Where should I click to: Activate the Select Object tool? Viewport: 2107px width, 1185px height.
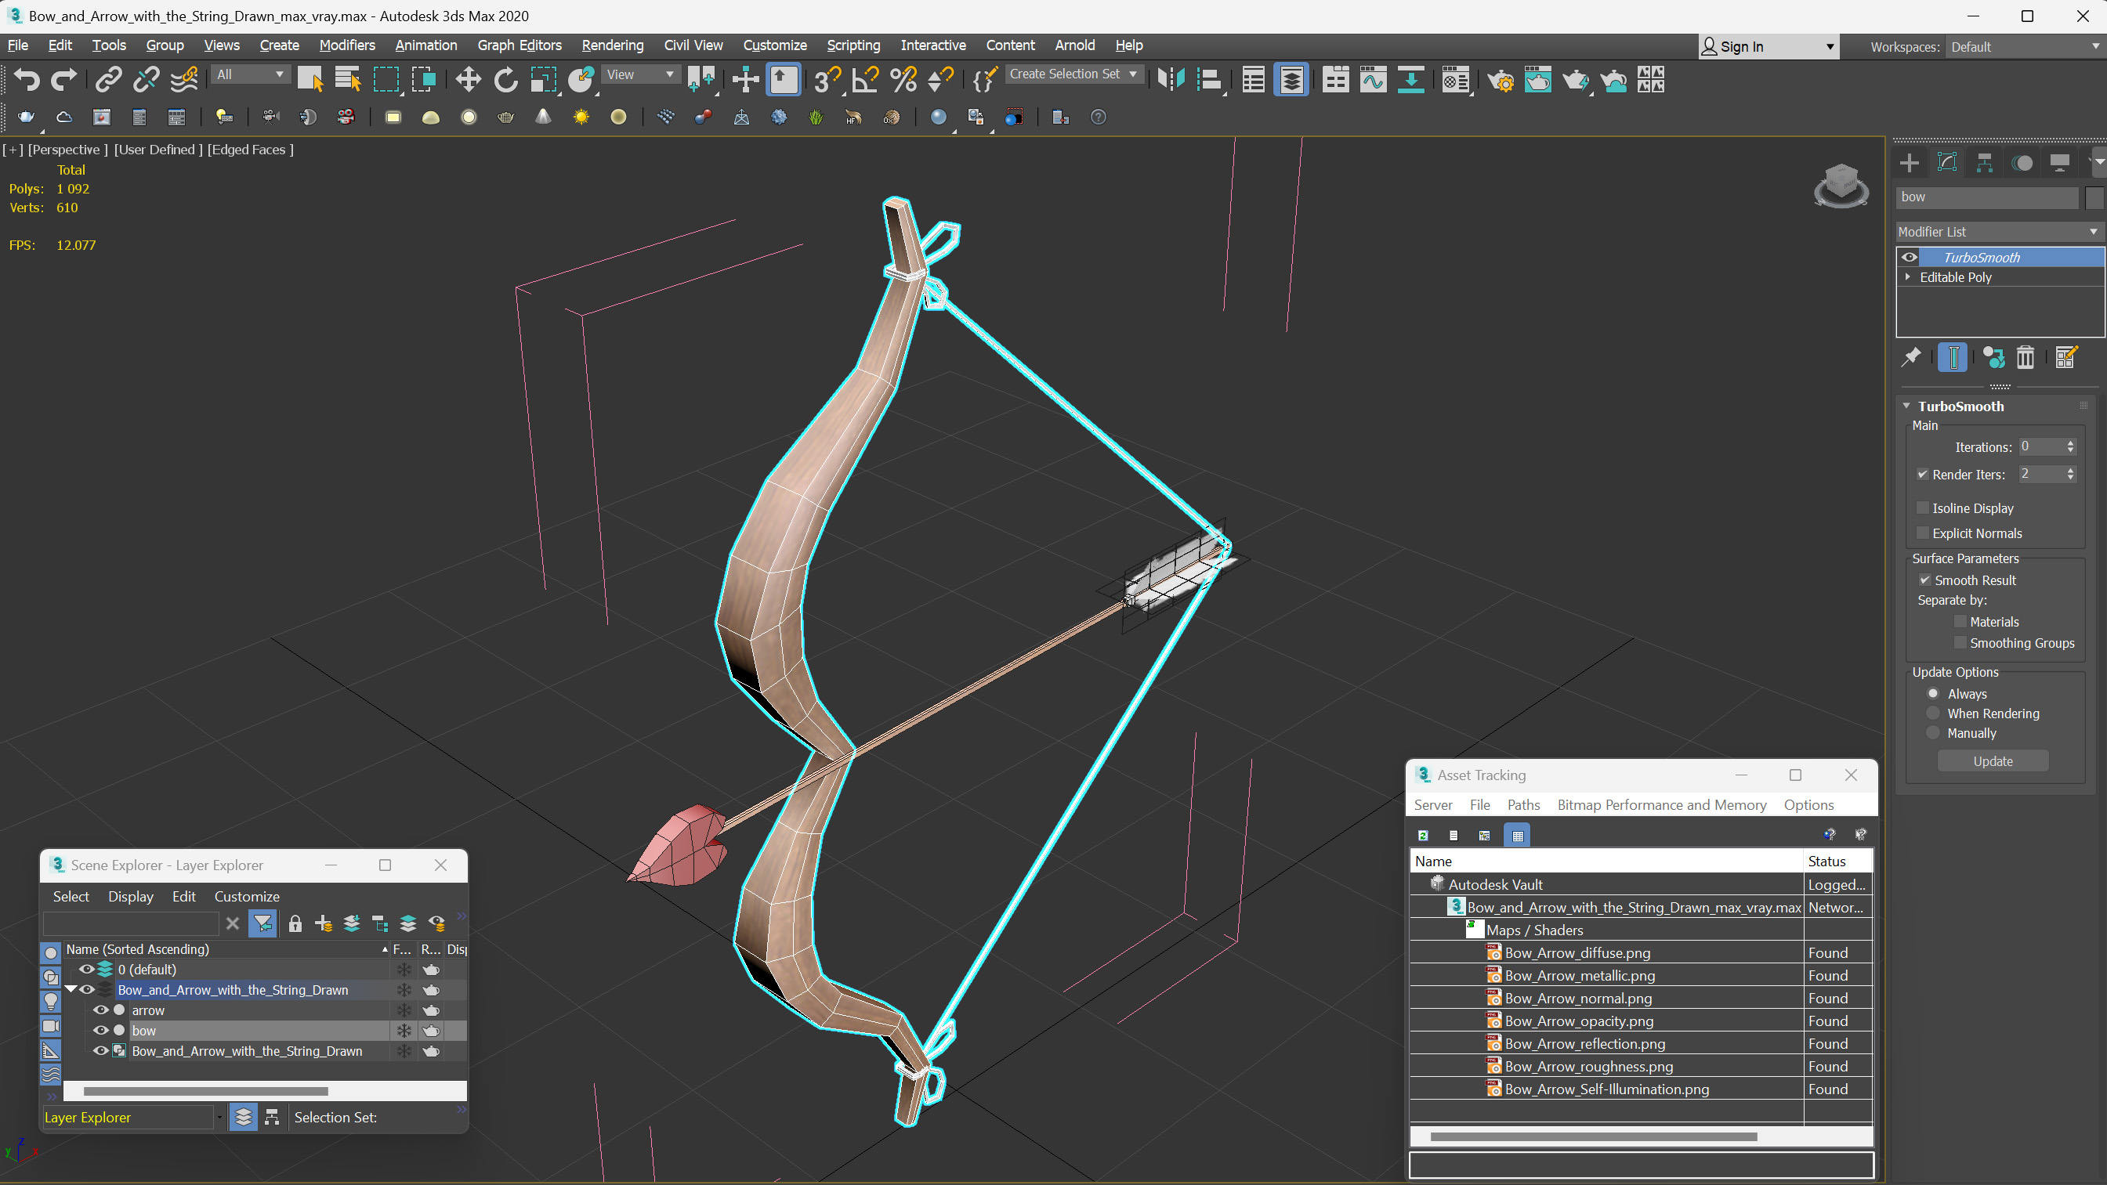click(310, 79)
